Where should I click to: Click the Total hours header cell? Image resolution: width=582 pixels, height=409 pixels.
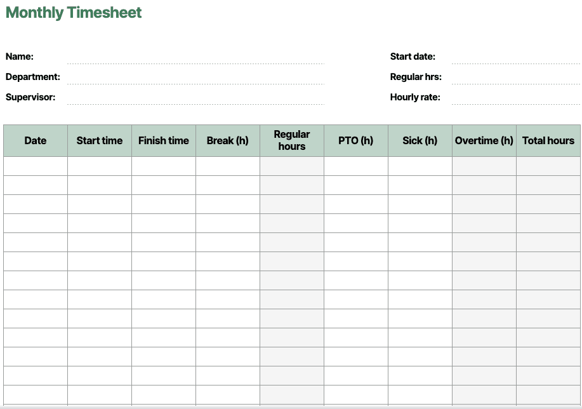point(548,140)
